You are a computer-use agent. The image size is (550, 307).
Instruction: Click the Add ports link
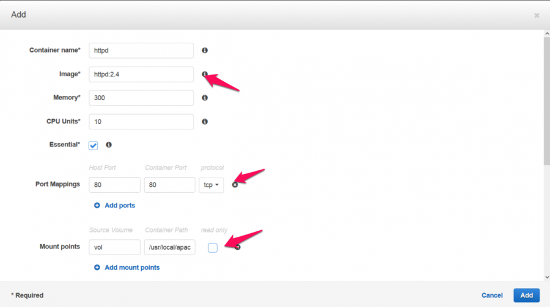pyautogui.click(x=120, y=205)
